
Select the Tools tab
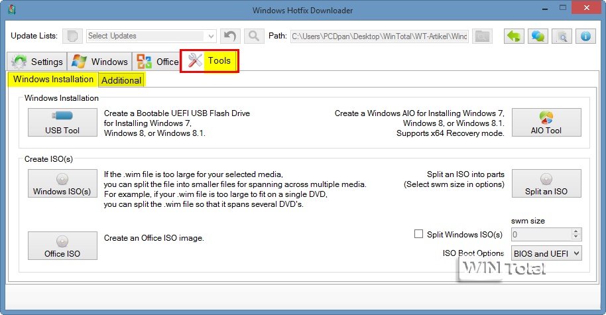[210, 61]
